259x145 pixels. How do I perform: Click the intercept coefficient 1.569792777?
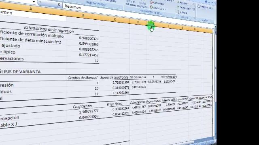[x=89, y=112]
